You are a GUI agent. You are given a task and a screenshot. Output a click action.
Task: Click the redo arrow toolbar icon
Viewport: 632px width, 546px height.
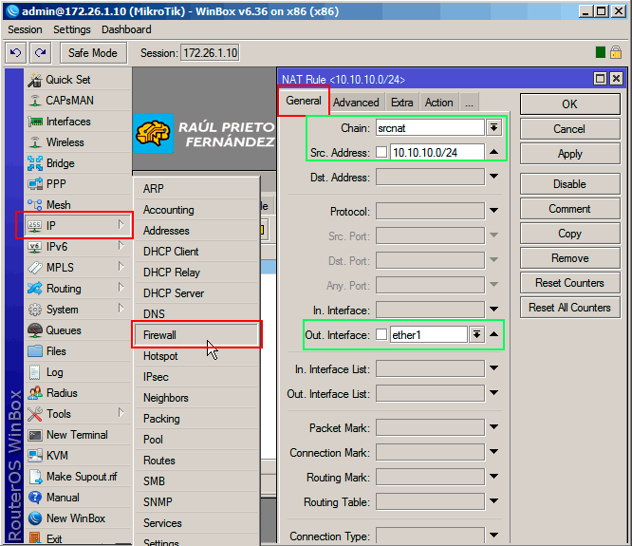coord(40,53)
